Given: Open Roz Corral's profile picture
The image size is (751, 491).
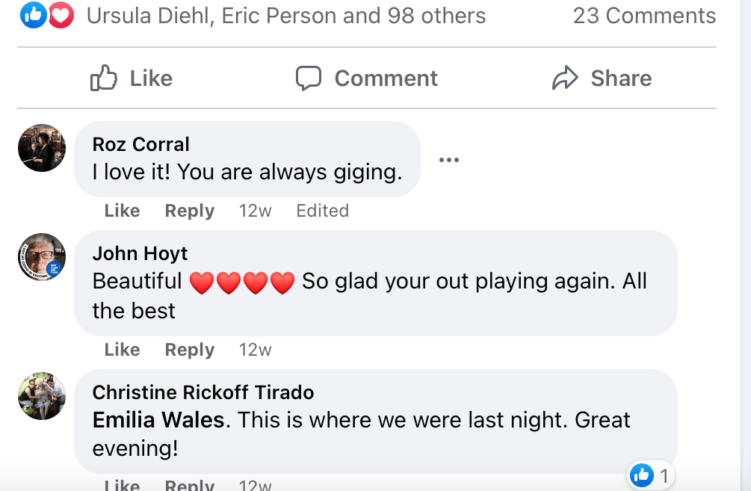Looking at the screenshot, I should click(x=42, y=148).
